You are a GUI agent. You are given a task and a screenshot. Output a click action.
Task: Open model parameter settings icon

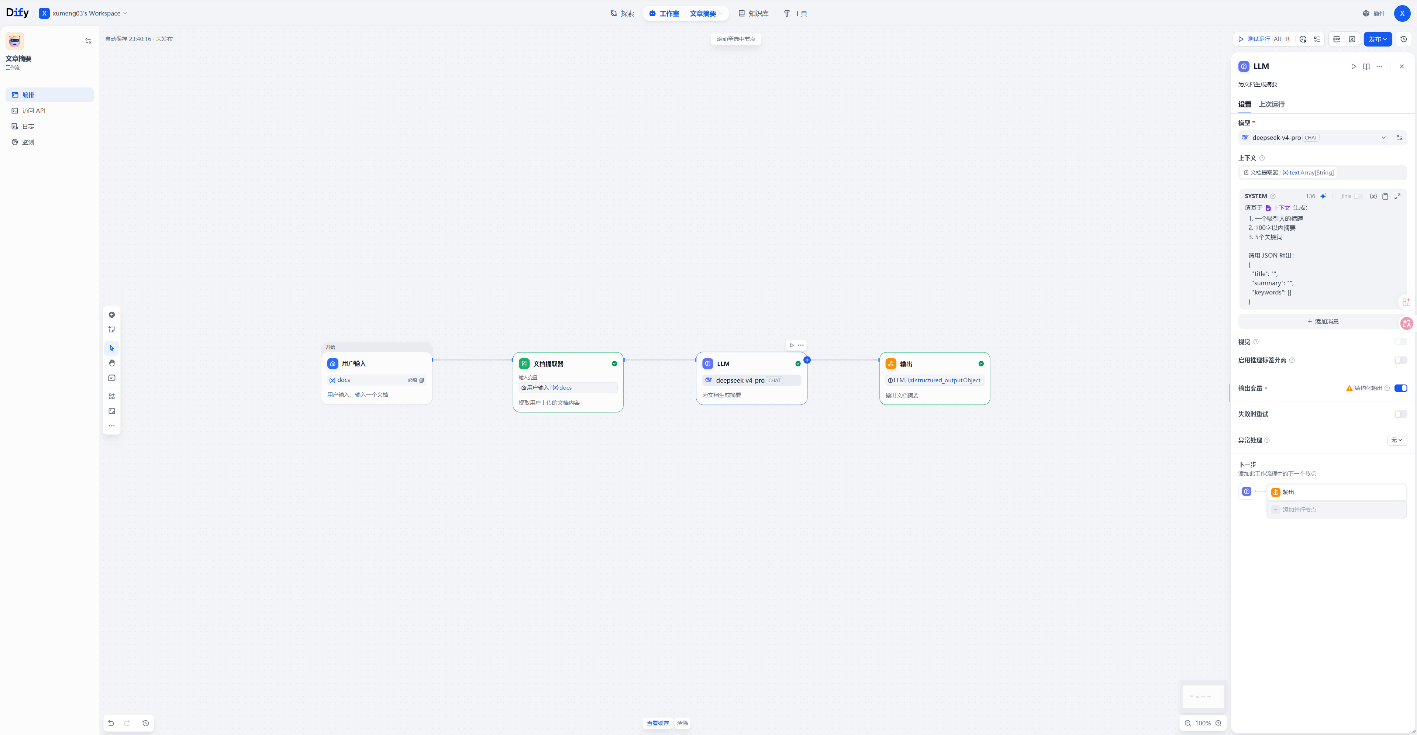(x=1399, y=138)
